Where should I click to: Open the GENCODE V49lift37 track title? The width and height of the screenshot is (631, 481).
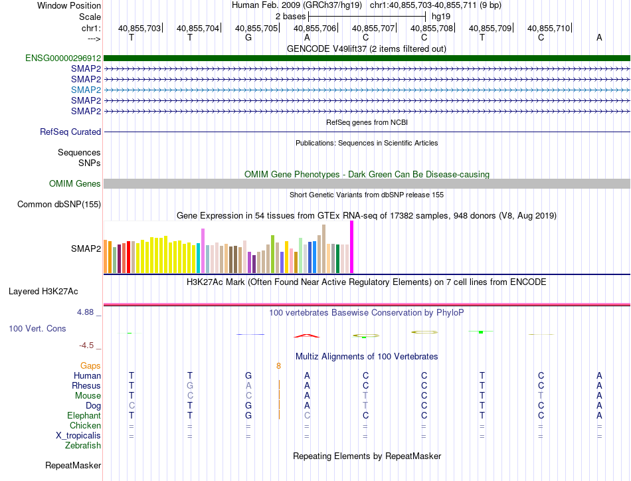(x=366, y=48)
